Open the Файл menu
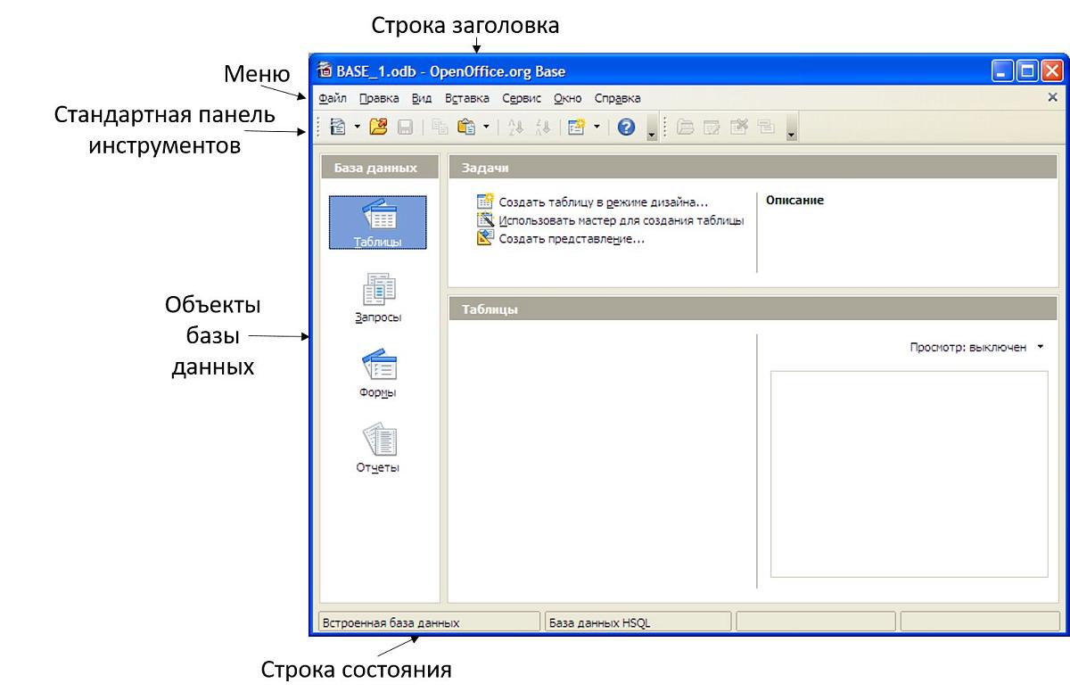 333,98
